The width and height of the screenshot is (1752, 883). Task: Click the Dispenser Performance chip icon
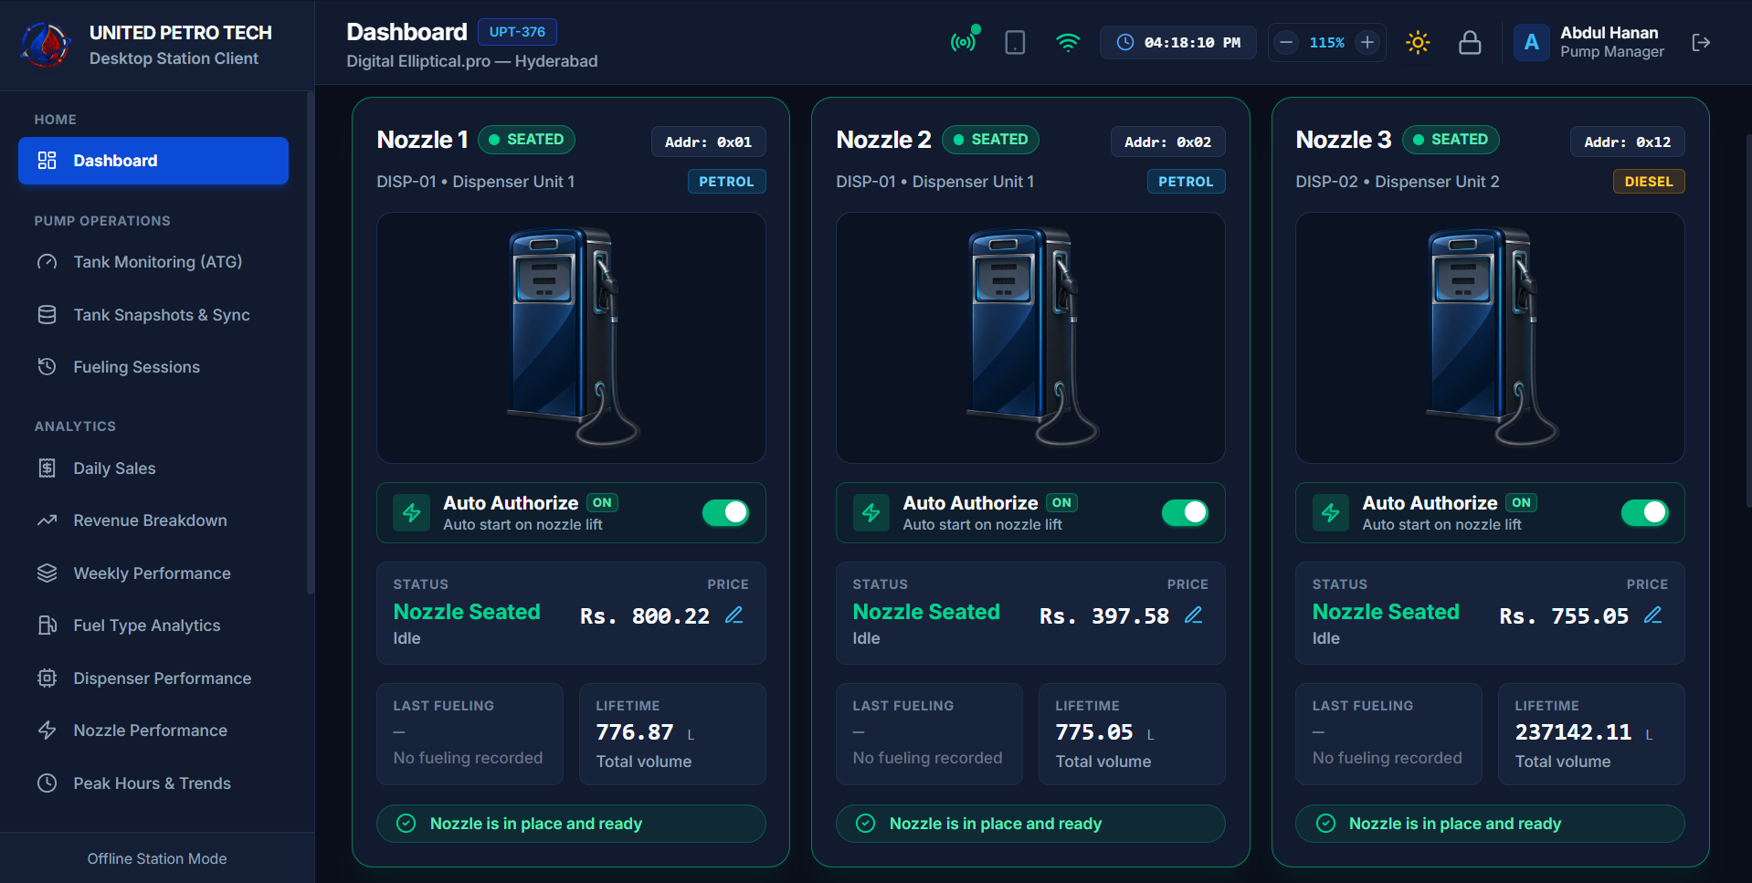(x=47, y=678)
